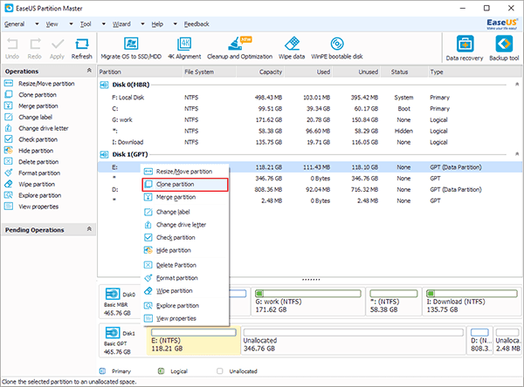
Task: Click the Undo toolbar icon
Action: tap(12, 44)
